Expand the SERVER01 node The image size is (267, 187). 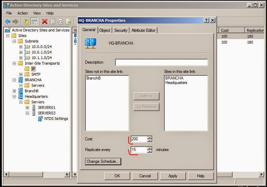pyautogui.click(x=27, y=107)
